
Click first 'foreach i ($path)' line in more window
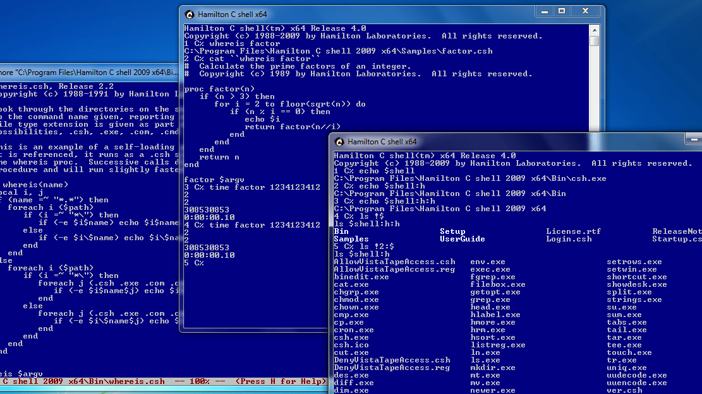[x=50, y=208]
